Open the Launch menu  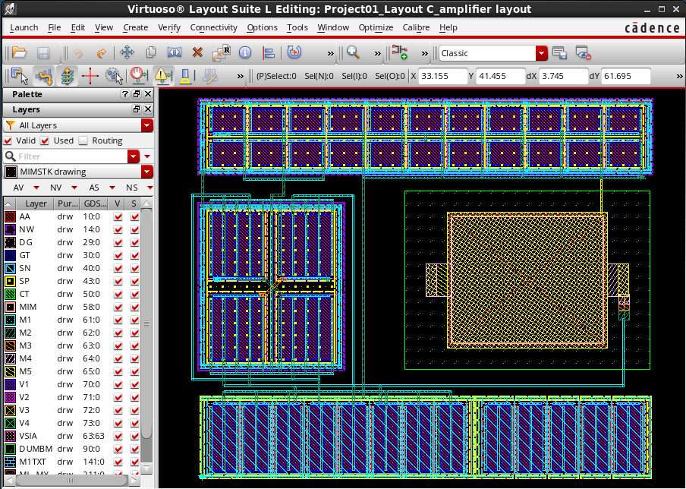pos(24,27)
